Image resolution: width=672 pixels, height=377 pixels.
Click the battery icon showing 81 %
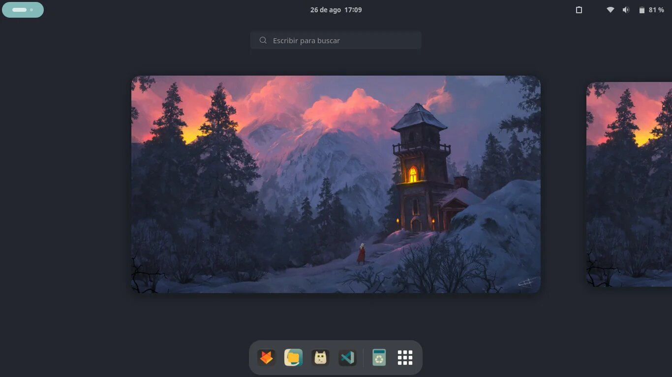pos(641,10)
